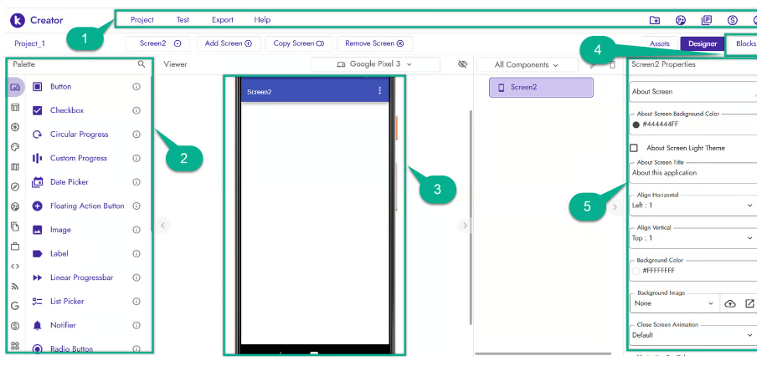Click the dollar sign icon in top bar
Screen dimensions: 762x371
732,20
